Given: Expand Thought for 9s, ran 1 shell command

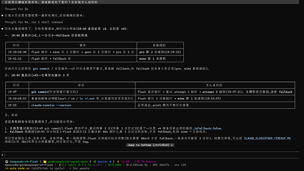Looking at the screenshot, I should pyautogui.click(x=34, y=22).
